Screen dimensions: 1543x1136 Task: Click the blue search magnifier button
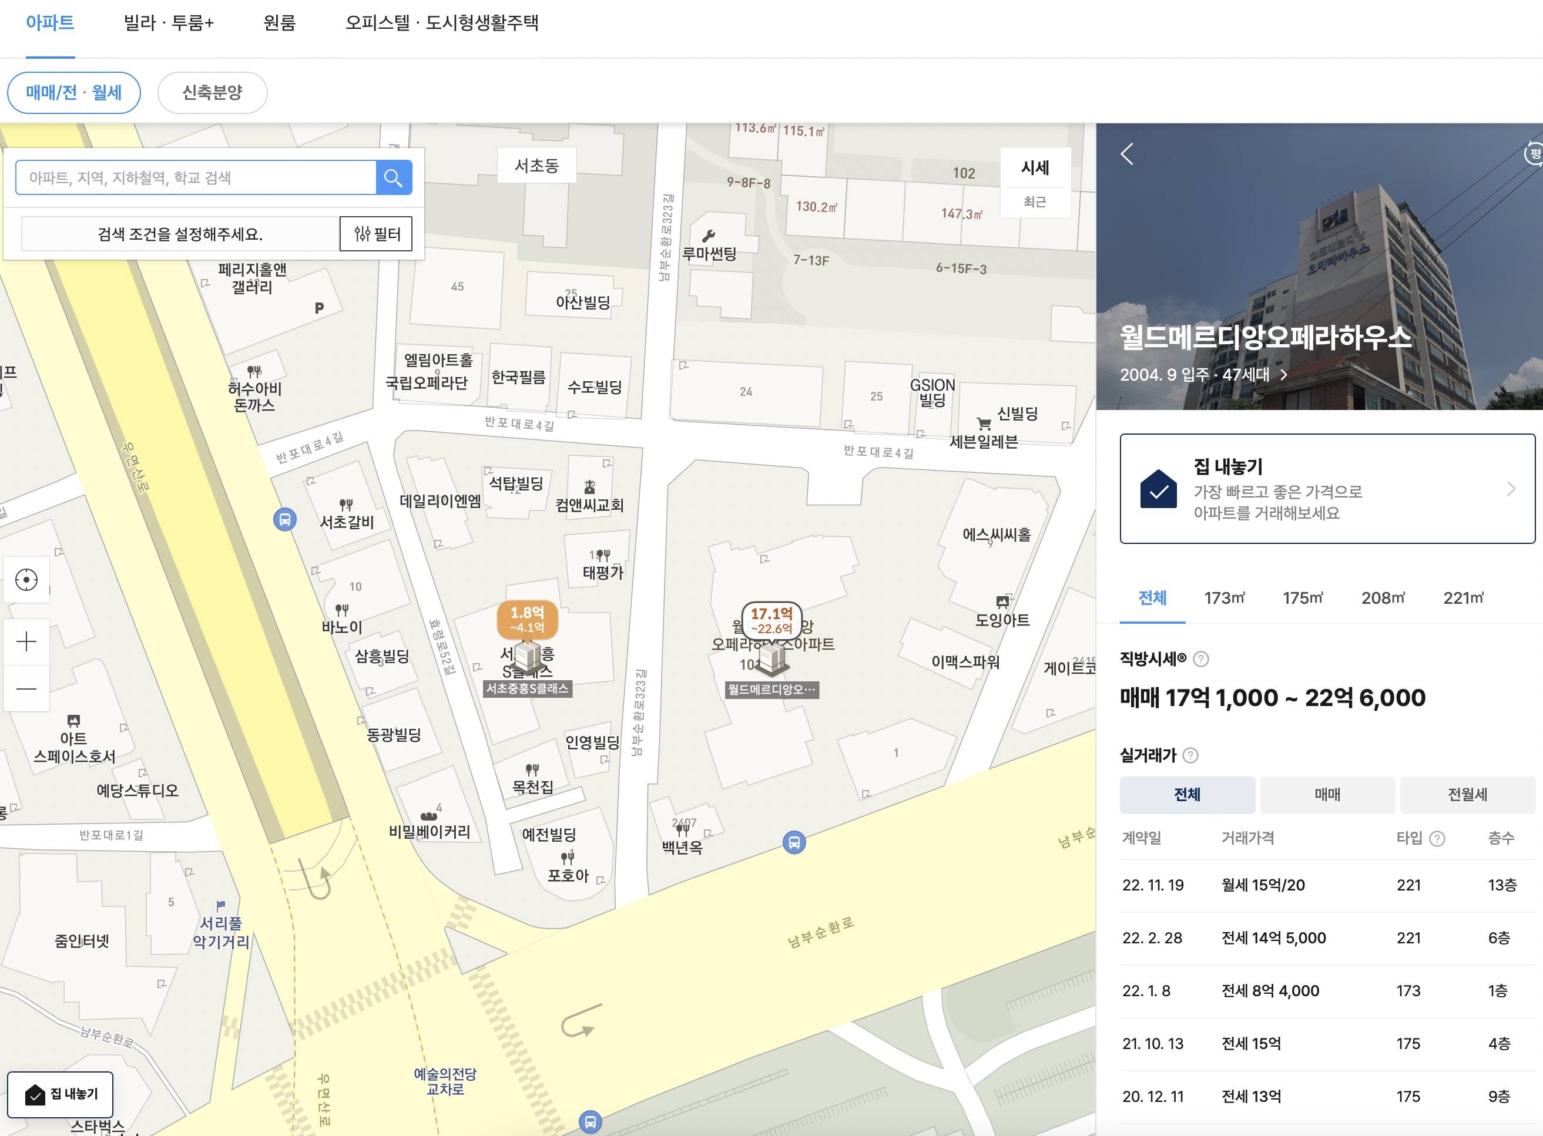click(394, 177)
